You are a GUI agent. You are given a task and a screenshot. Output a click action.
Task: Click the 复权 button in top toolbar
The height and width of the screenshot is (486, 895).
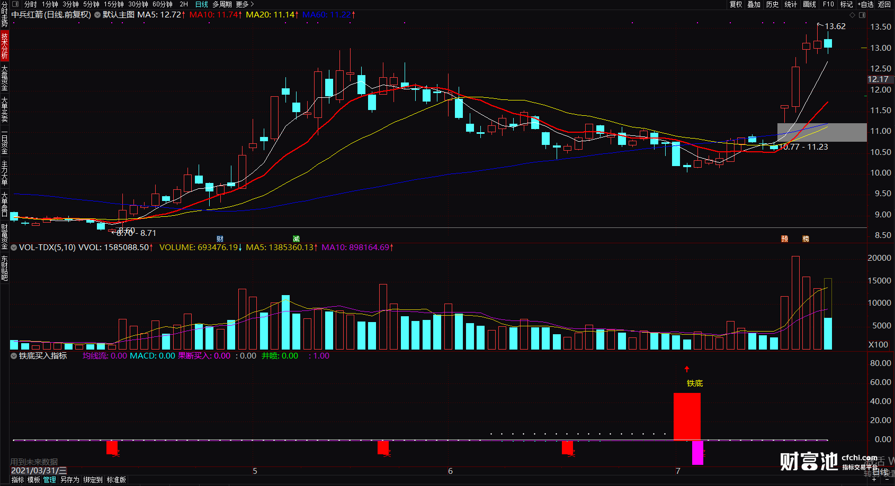736,4
